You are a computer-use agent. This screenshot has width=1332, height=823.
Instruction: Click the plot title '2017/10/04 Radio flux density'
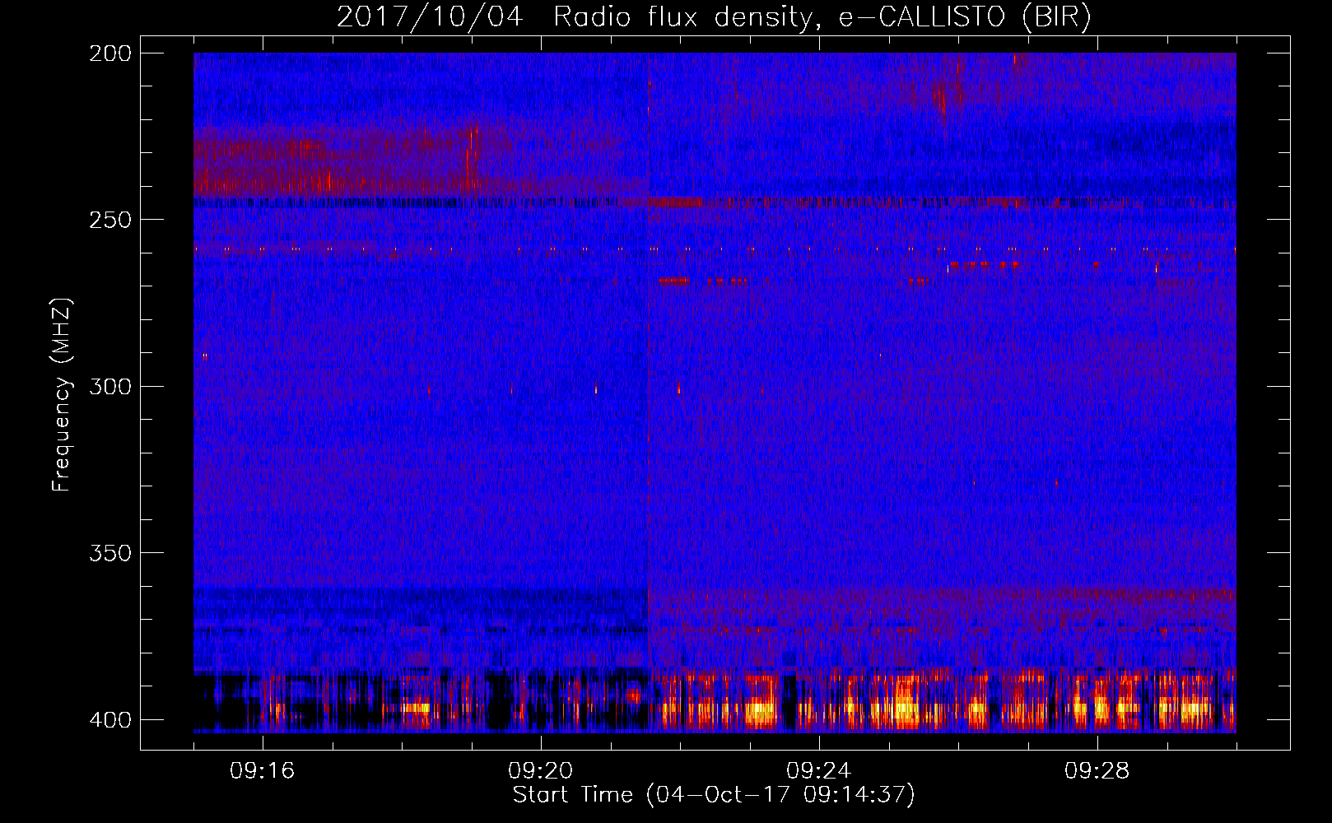point(714,16)
